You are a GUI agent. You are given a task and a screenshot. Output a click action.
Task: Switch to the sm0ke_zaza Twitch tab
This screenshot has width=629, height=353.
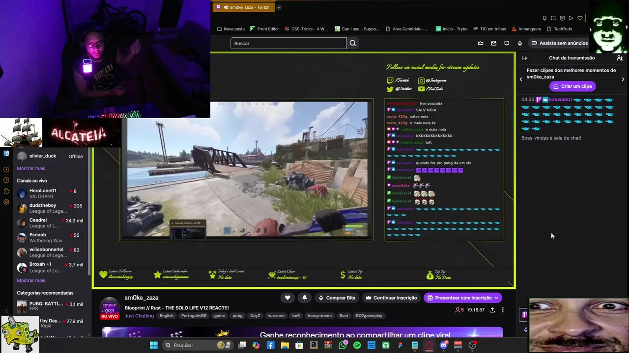[243, 7]
